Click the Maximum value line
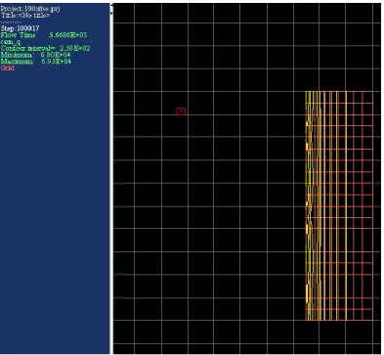The width and height of the screenshot is (384, 355). pos(36,62)
